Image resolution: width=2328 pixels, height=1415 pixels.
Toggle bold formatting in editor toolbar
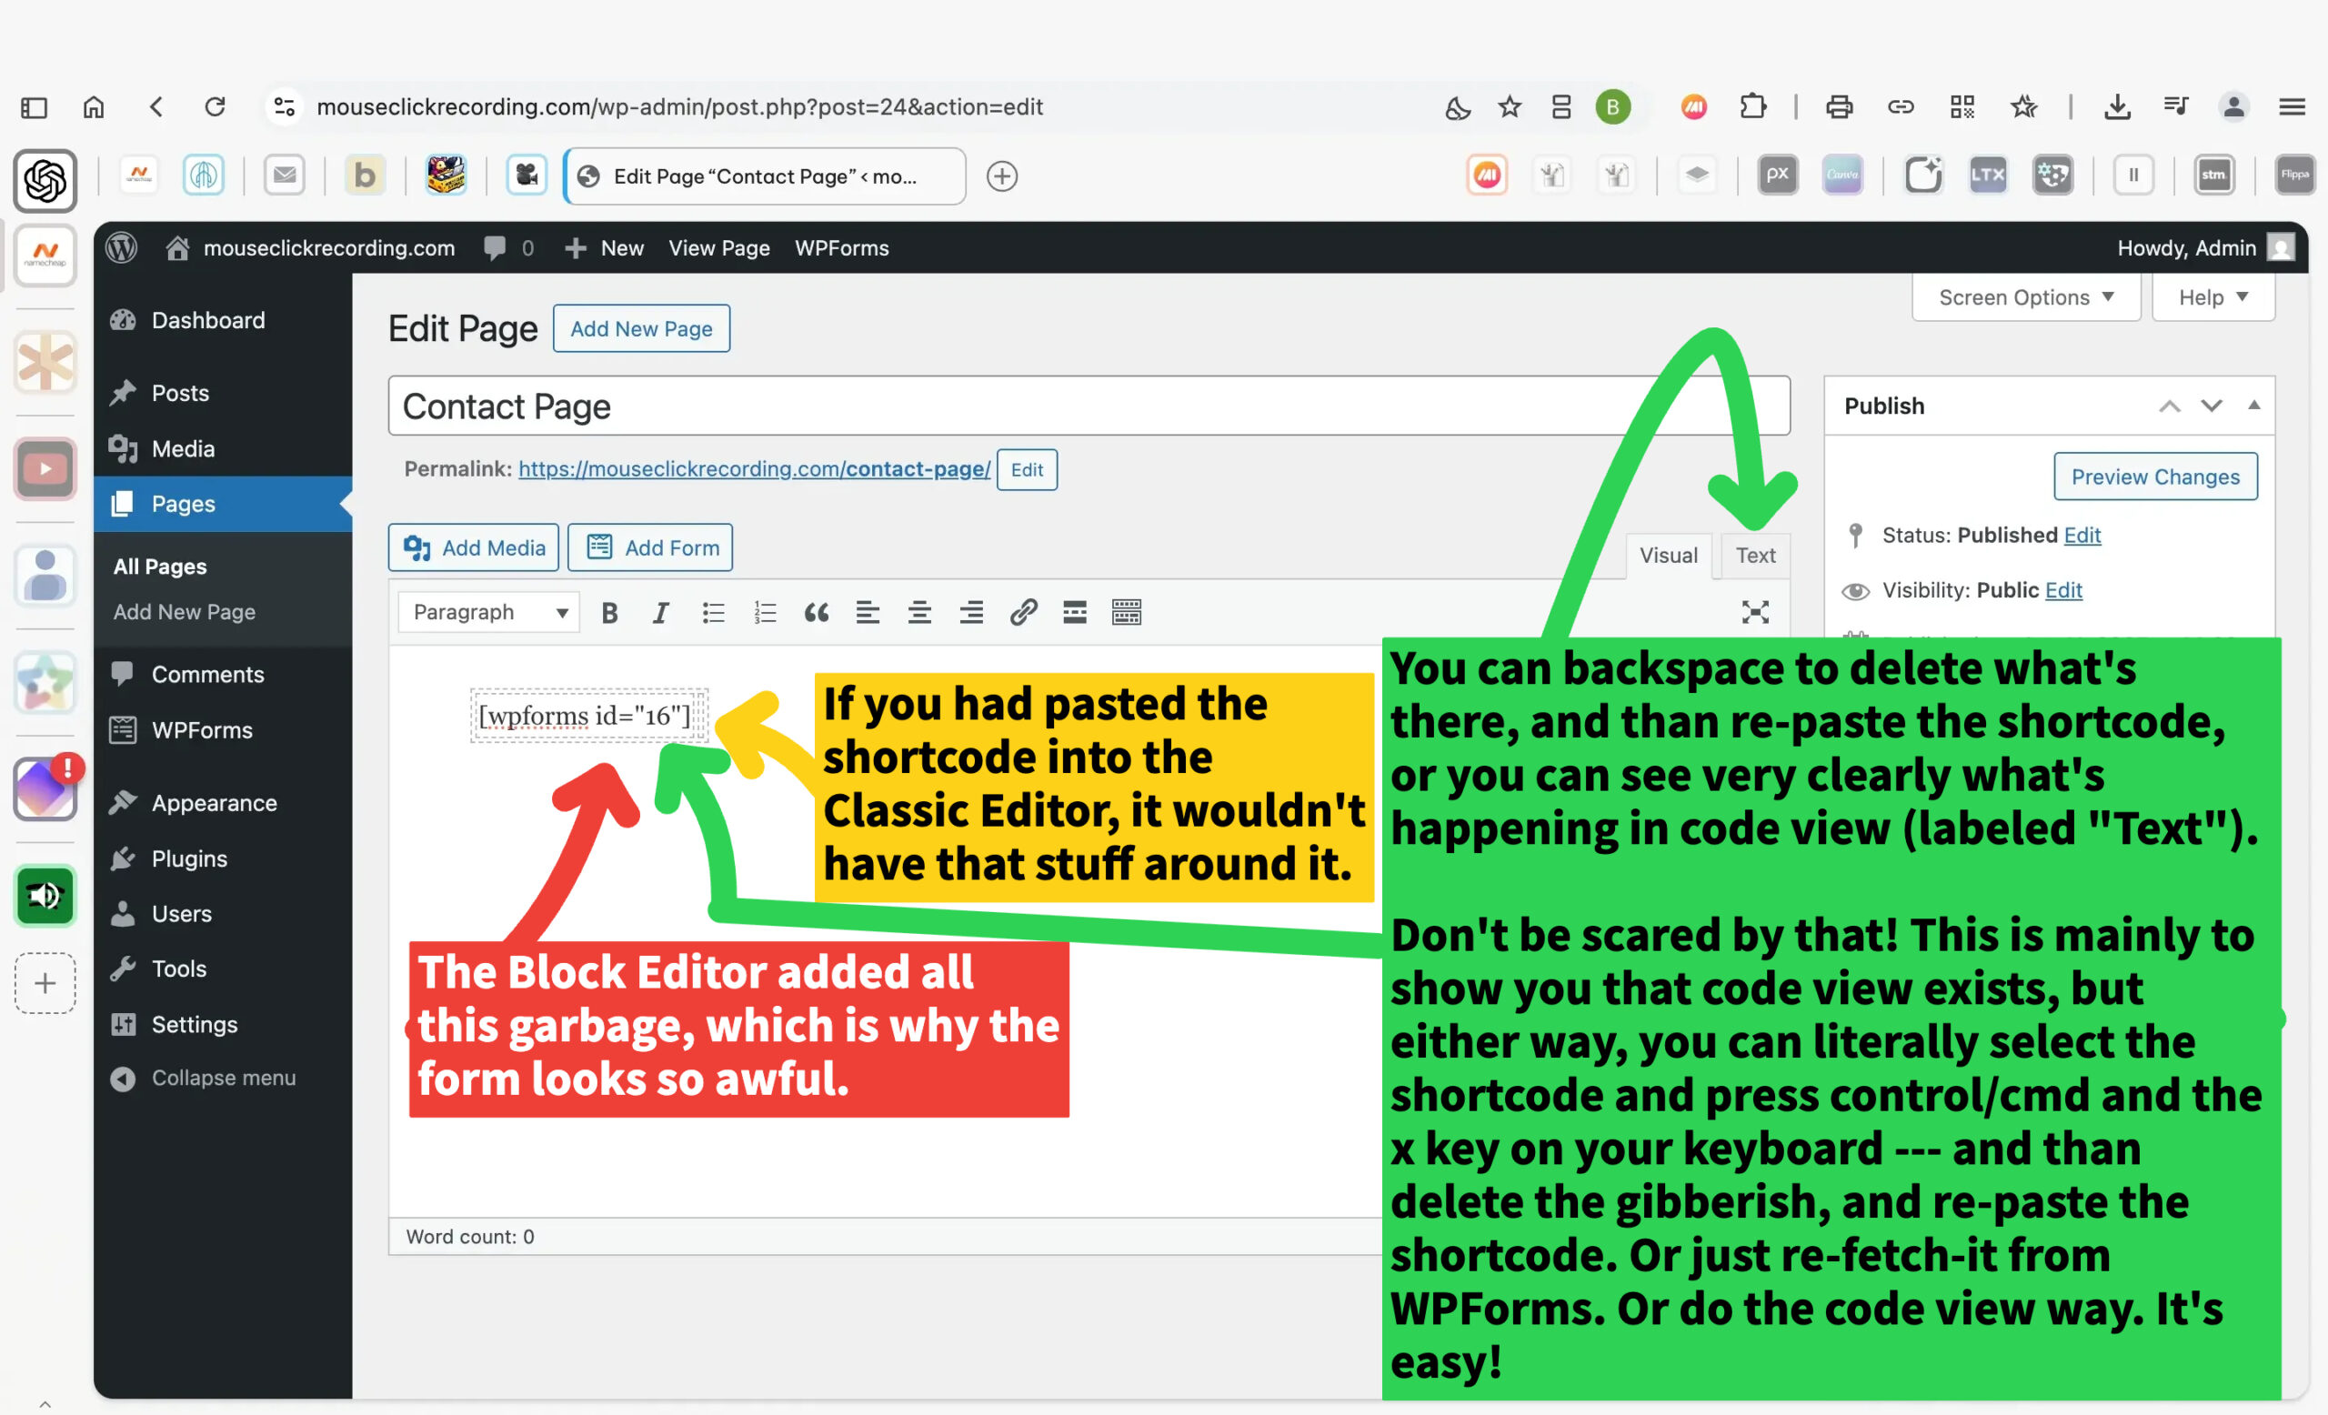tap(609, 613)
